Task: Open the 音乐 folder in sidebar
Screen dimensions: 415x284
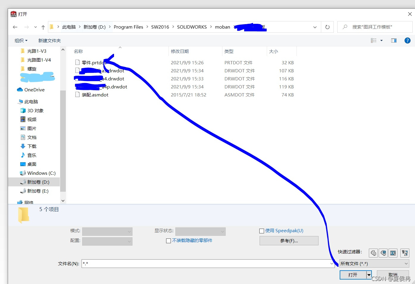Action: coord(29,155)
